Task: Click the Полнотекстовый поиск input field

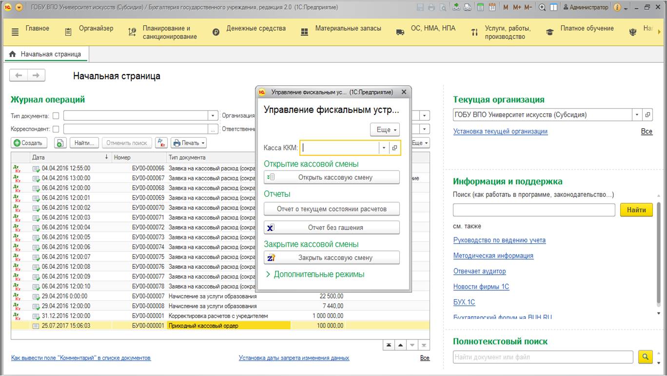Action: coord(544,357)
